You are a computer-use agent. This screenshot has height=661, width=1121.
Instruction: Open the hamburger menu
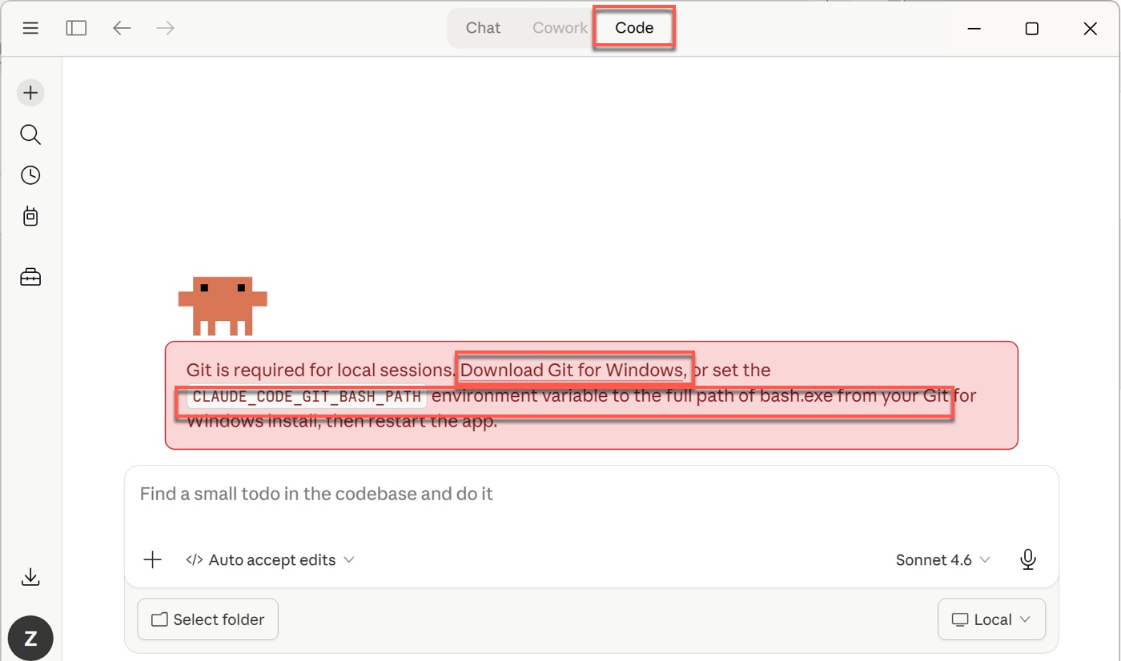(30, 28)
